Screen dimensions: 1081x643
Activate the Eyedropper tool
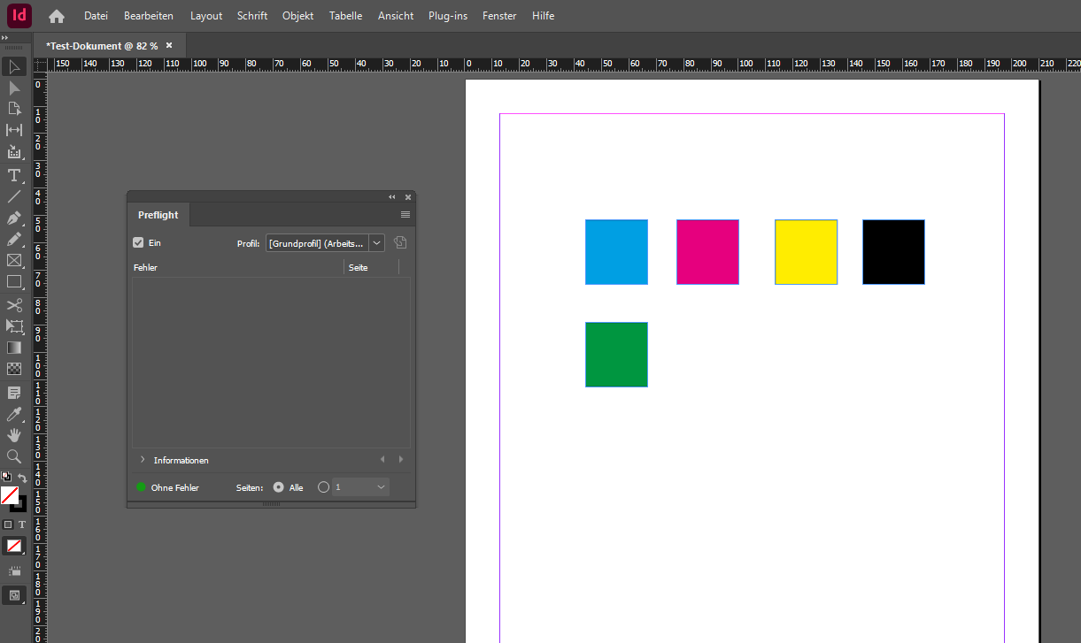(13, 414)
